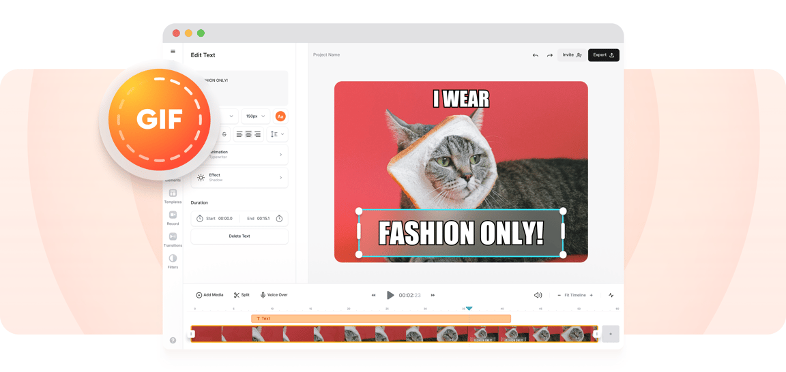Viewport: 786px width, 372px height.
Task: Select the I WEAR text on canvas
Action: click(x=461, y=99)
